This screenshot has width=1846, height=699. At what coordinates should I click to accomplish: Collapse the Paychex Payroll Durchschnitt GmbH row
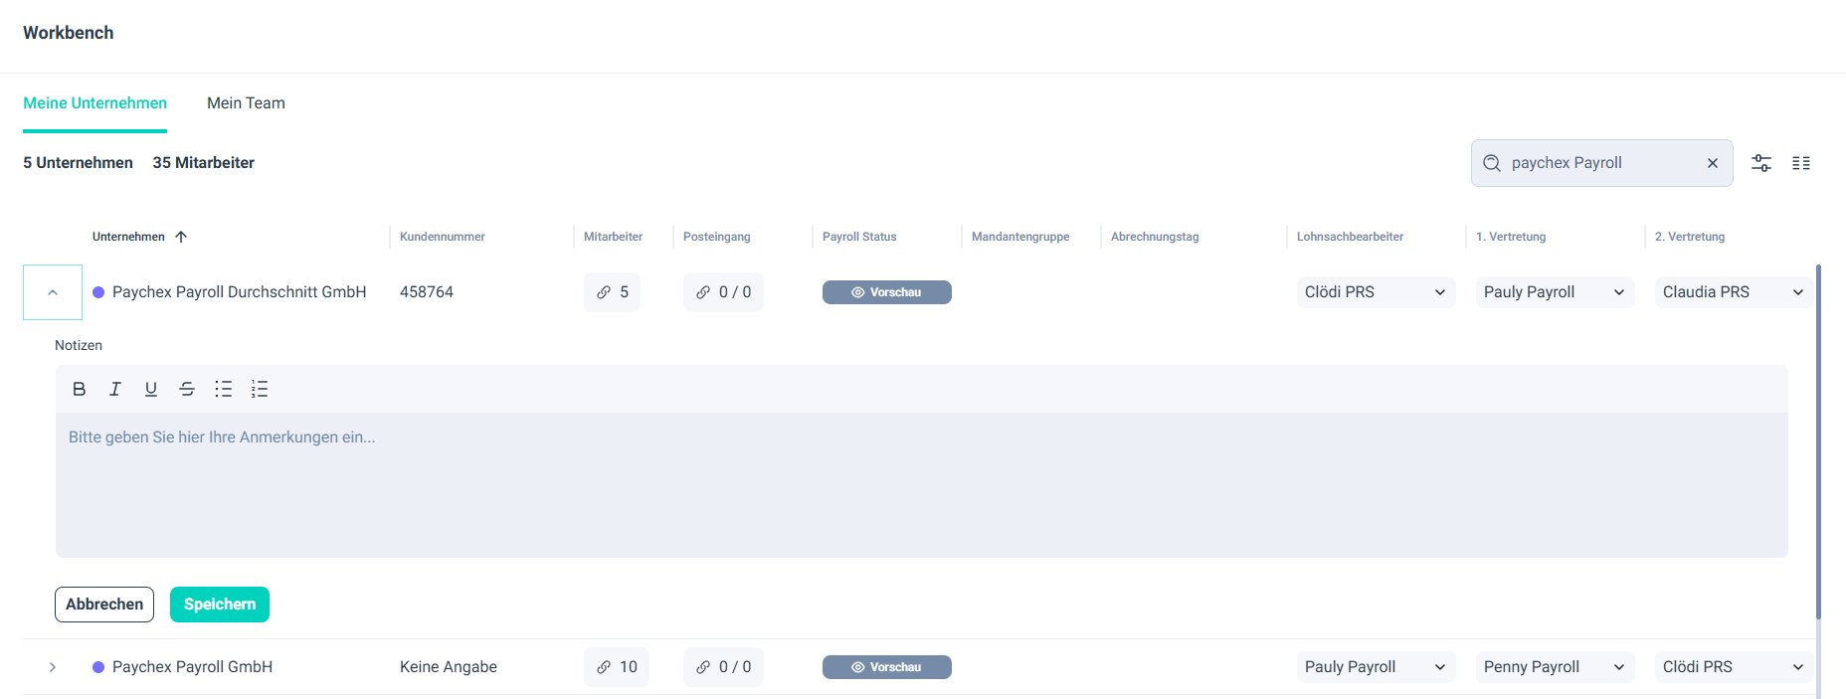[x=53, y=292]
